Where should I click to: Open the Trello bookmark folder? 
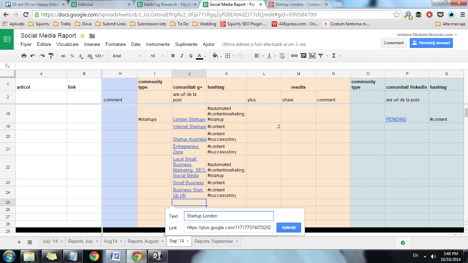pyautogui.click(x=63, y=24)
